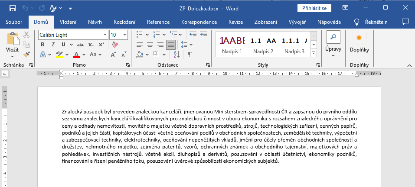
Task: Cut selection with the scissors icon
Action: click(x=26, y=35)
